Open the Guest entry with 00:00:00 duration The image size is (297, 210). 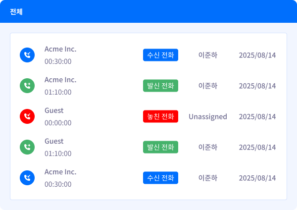(54, 110)
